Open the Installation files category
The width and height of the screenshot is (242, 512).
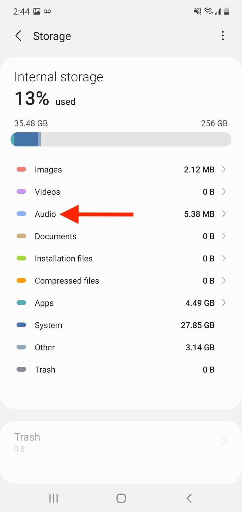tap(64, 259)
